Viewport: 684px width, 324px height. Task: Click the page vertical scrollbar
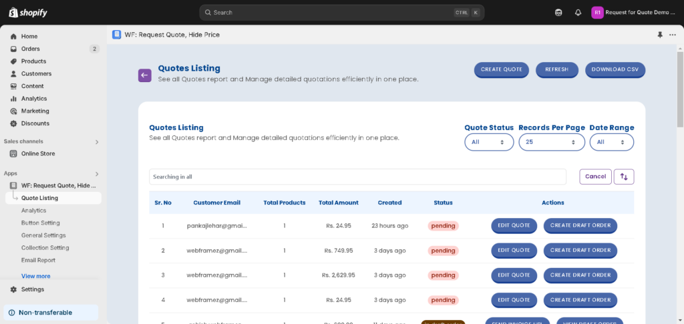(x=680, y=89)
